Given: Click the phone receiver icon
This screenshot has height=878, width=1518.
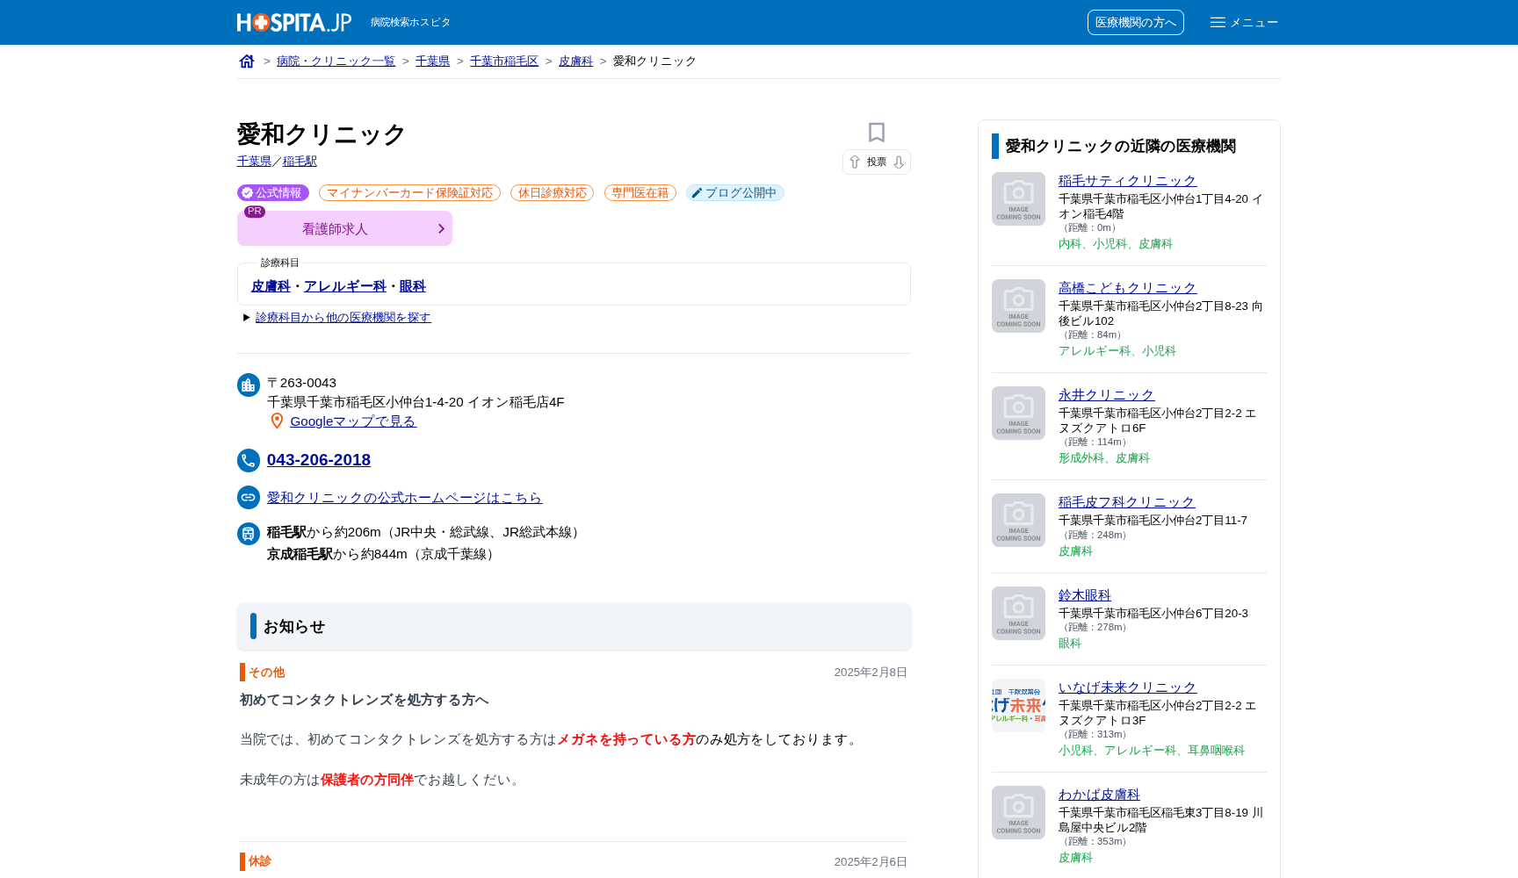Looking at the screenshot, I should [x=248, y=460].
